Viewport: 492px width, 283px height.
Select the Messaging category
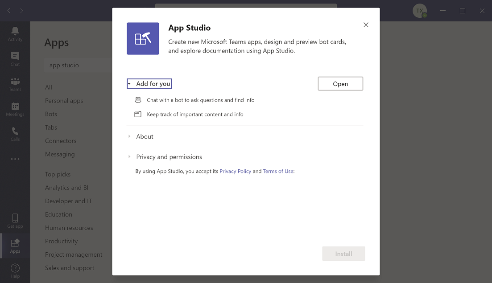point(60,154)
